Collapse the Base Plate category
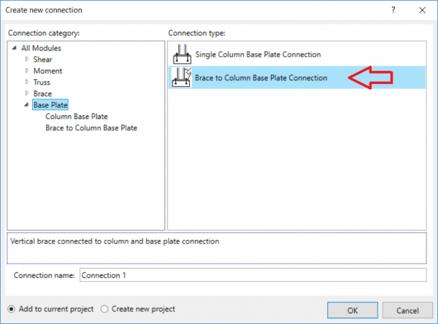This screenshot has height=324, width=438. [27, 105]
